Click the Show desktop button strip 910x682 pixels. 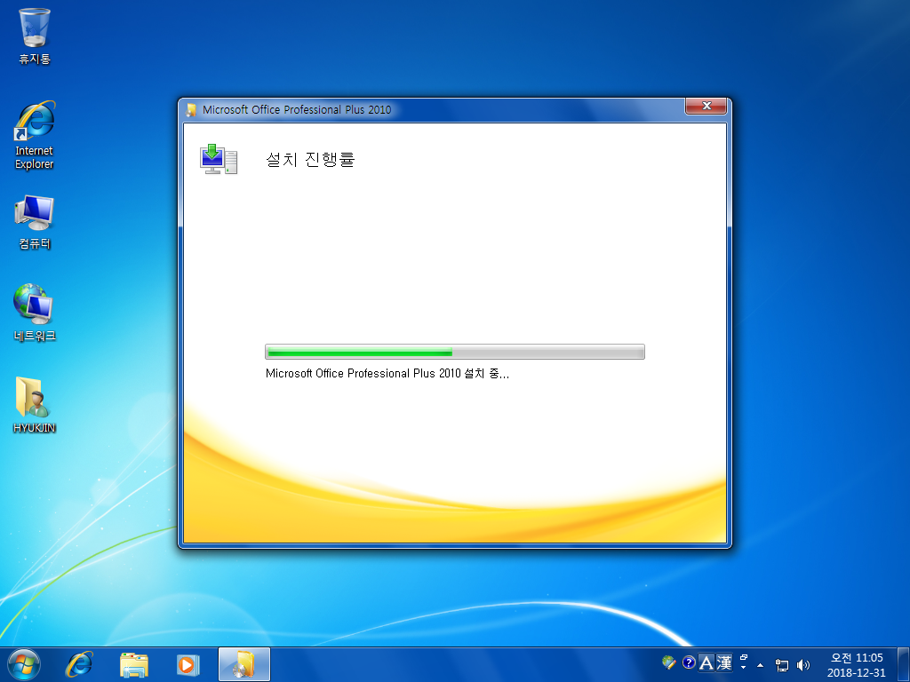(904, 664)
